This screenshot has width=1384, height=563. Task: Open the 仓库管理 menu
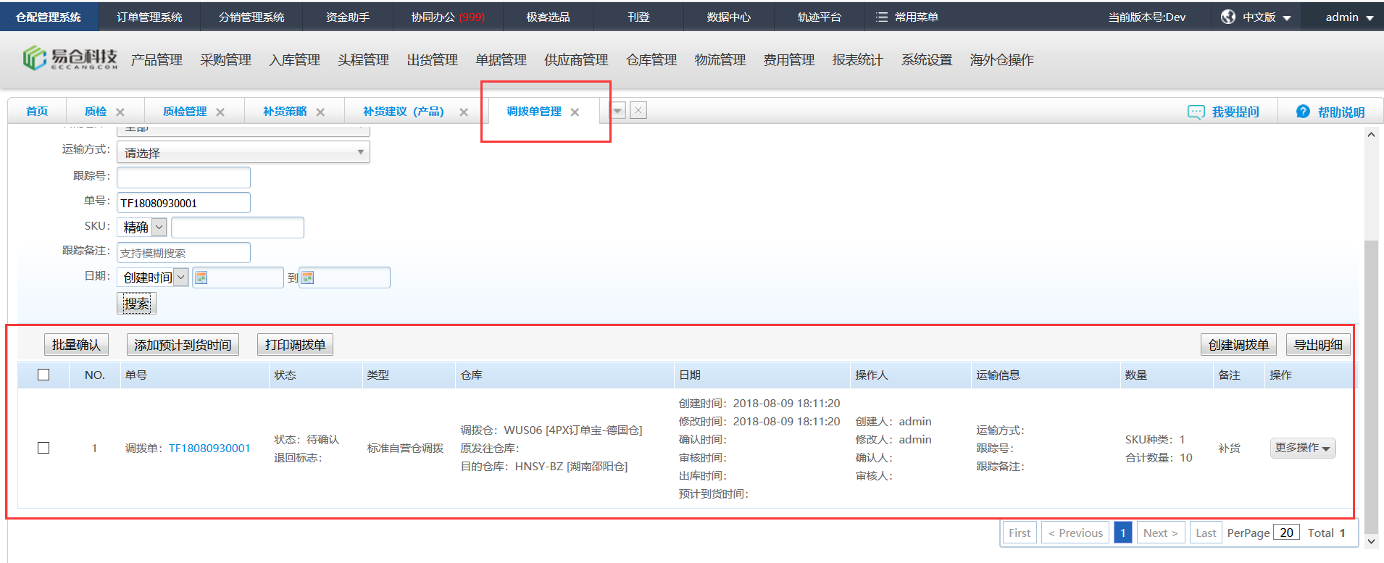[x=651, y=60]
